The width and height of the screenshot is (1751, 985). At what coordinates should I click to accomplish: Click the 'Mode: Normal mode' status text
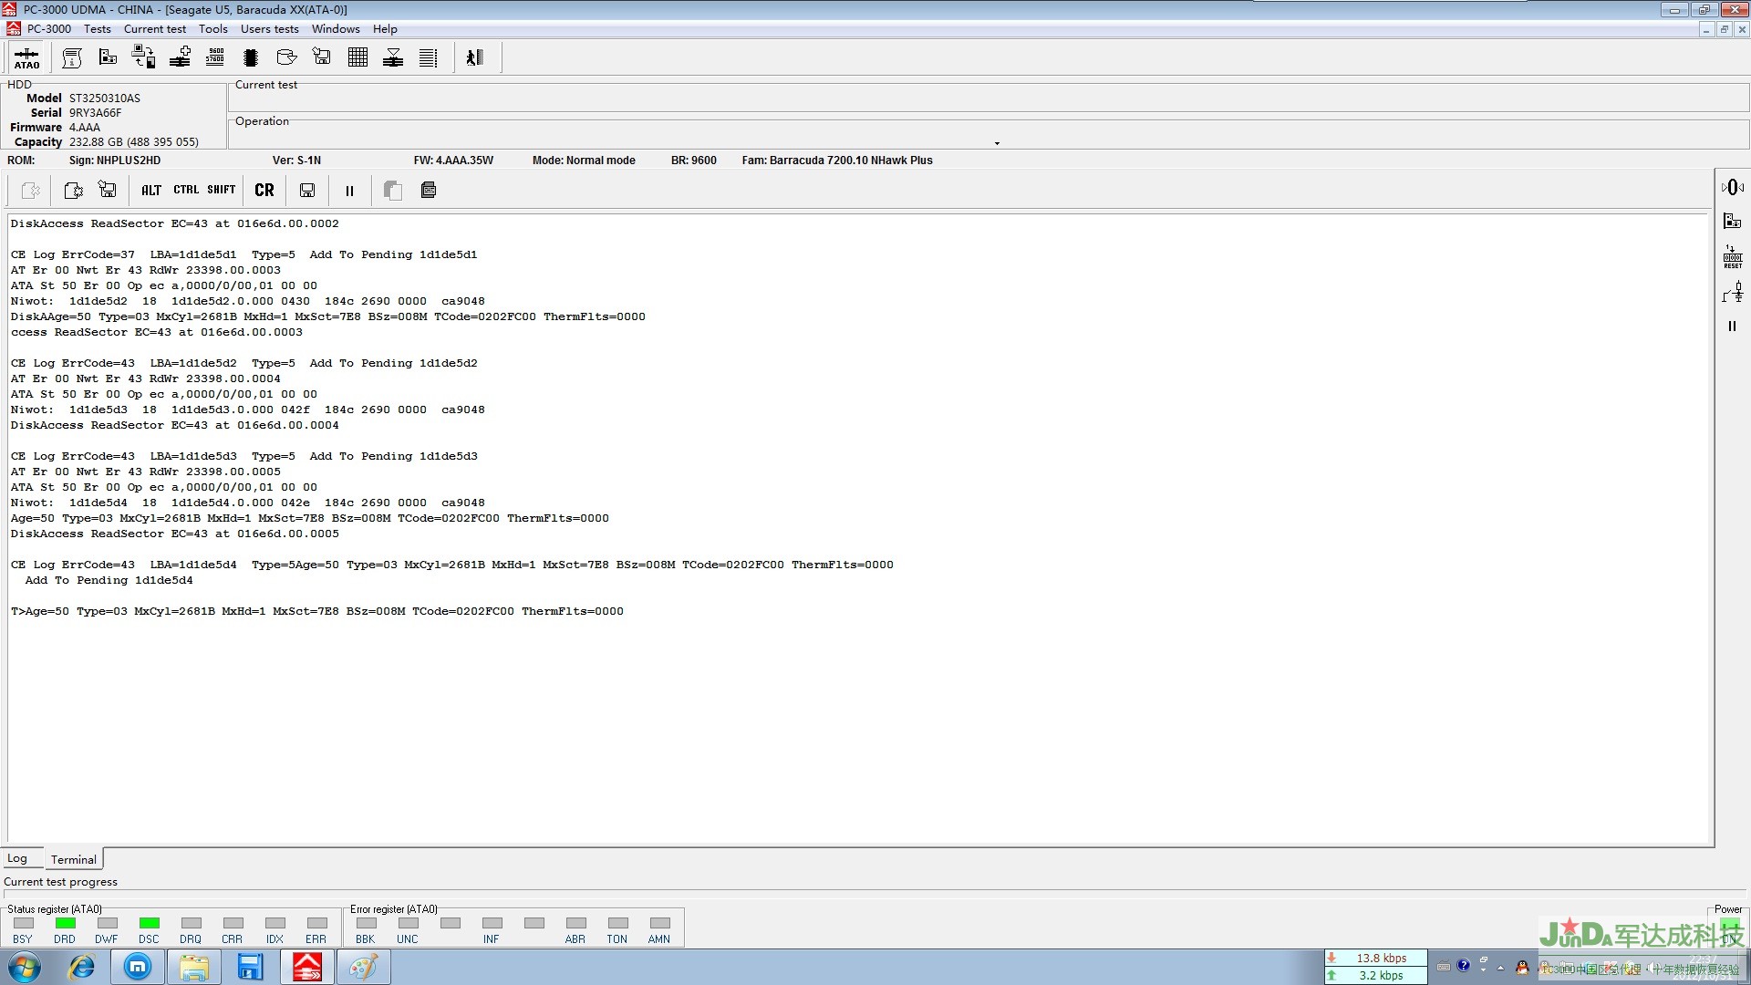[584, 161]
